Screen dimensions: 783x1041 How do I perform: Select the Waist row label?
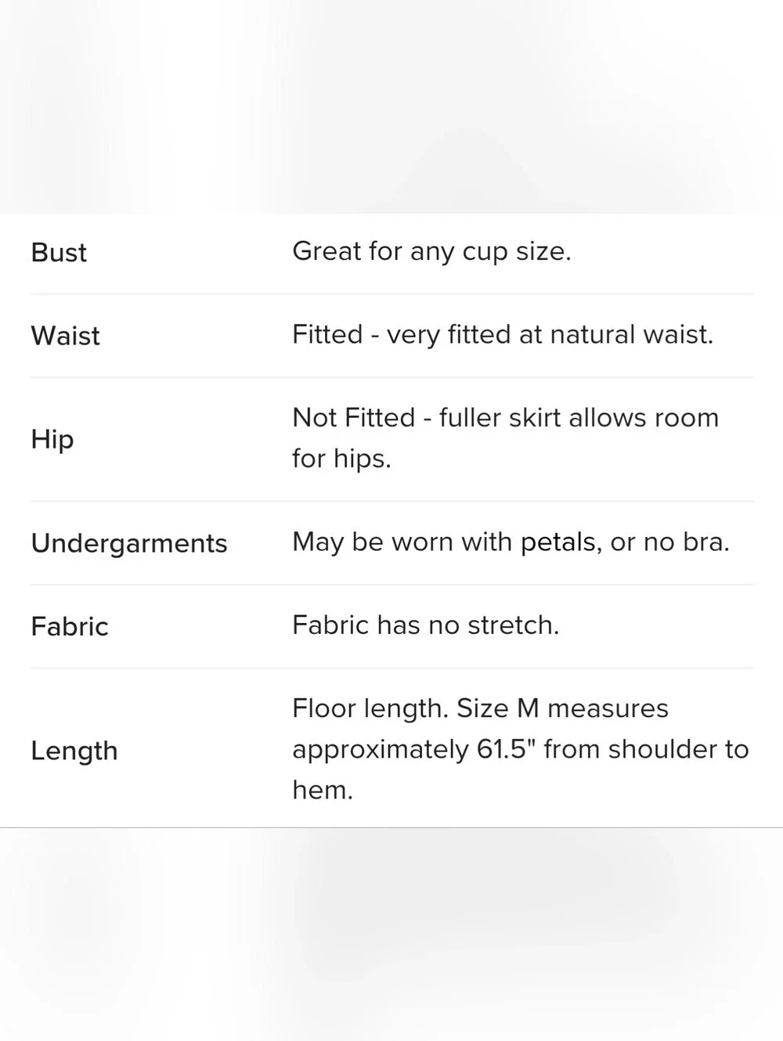[65, 336]
